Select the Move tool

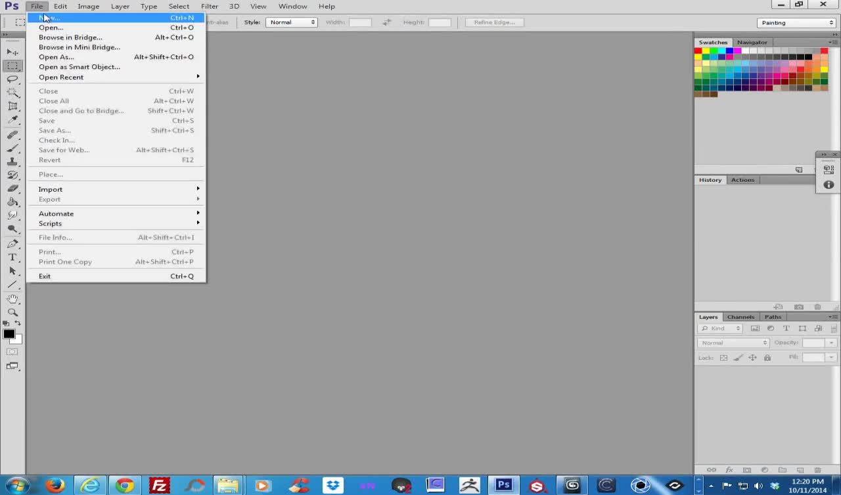tap(12, 52)
